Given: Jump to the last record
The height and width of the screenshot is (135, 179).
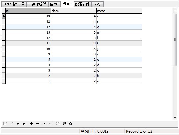Looking at the screenshot, I should 25,124.
